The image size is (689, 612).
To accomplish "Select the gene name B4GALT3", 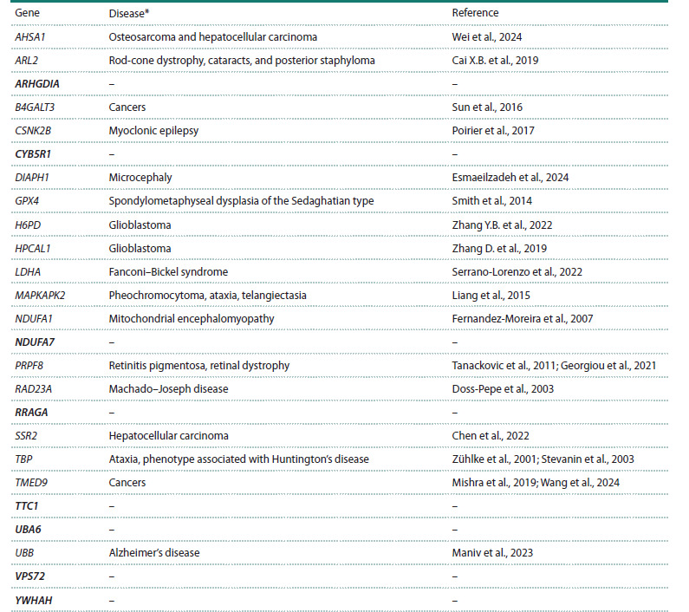I will pos(35,107).
